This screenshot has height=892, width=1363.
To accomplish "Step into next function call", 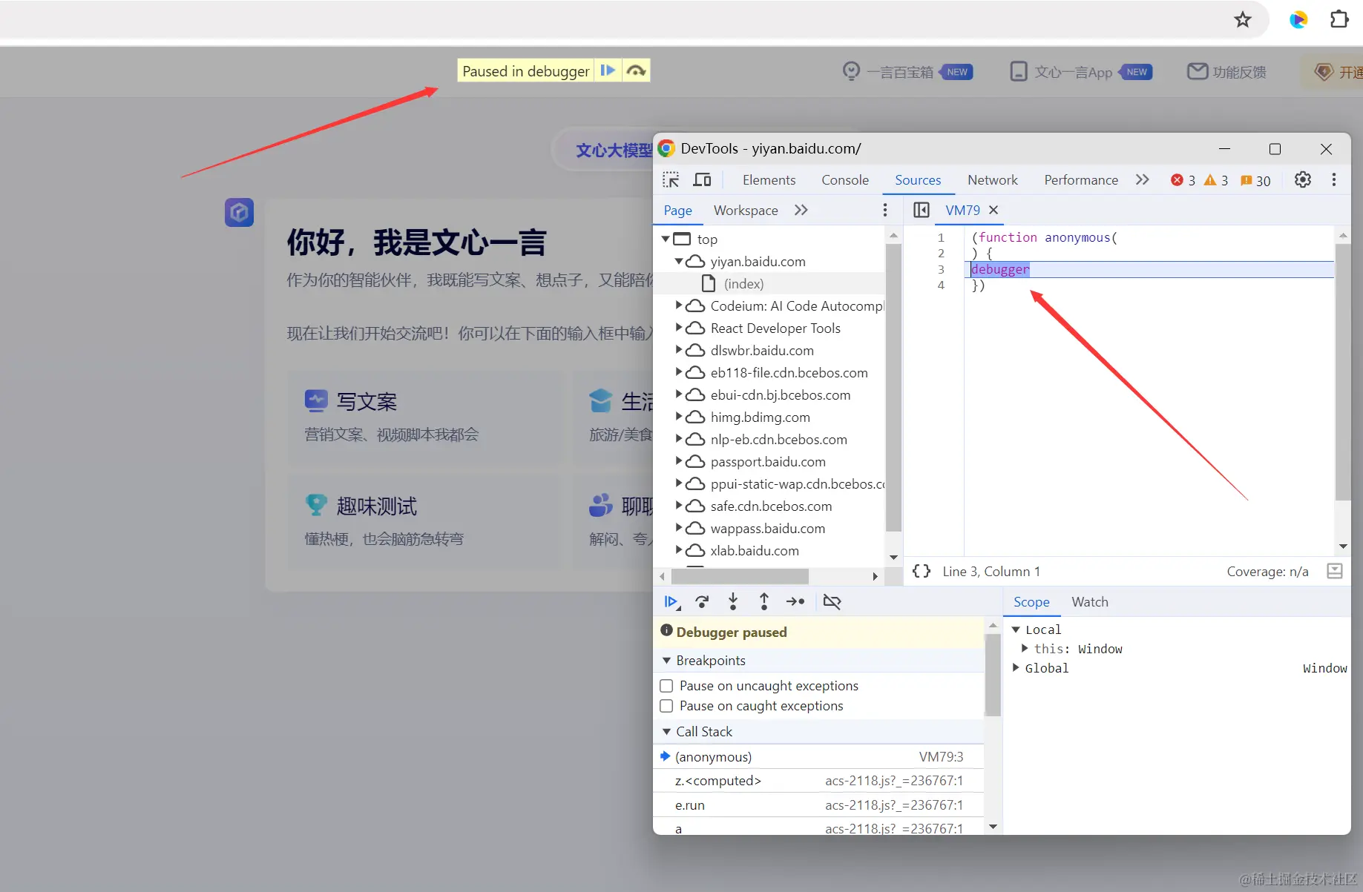I will [x=733, y=601].
